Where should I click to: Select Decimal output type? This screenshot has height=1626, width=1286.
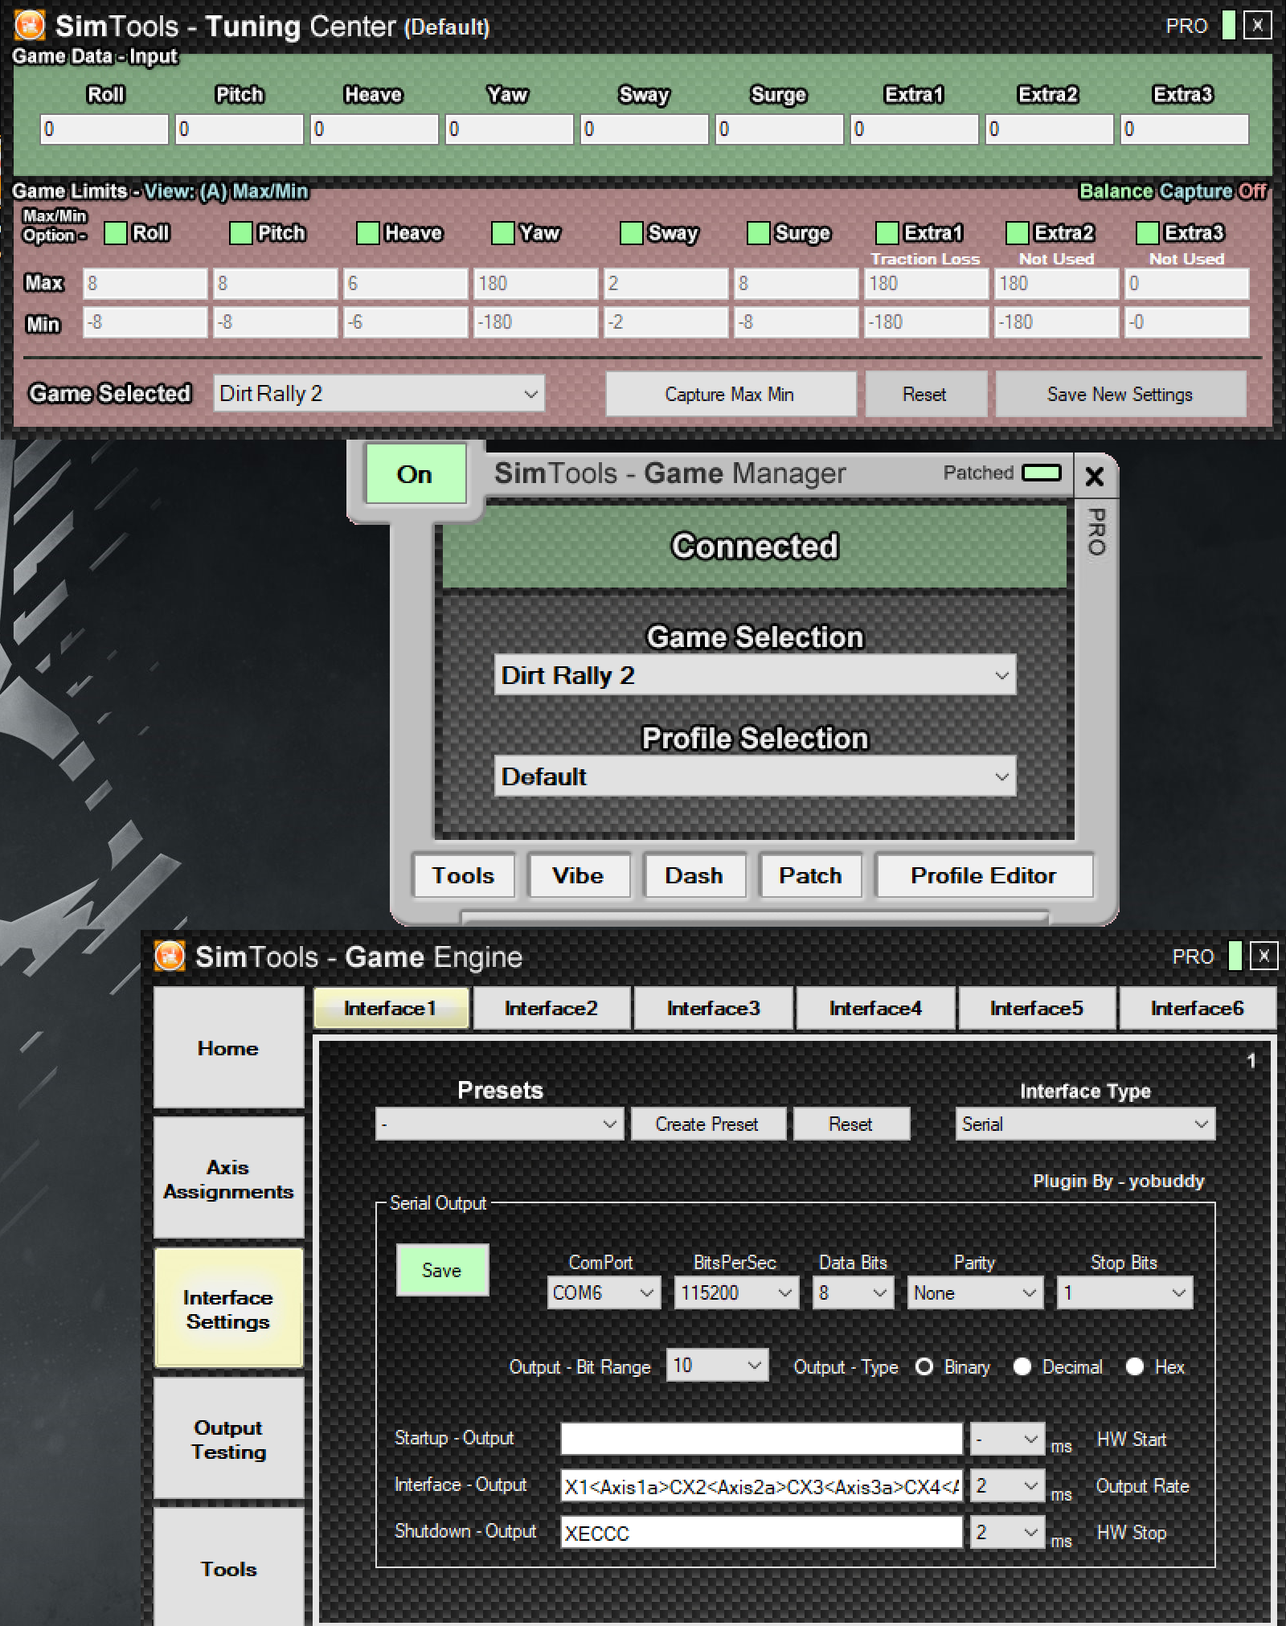pos(1022,1366)
